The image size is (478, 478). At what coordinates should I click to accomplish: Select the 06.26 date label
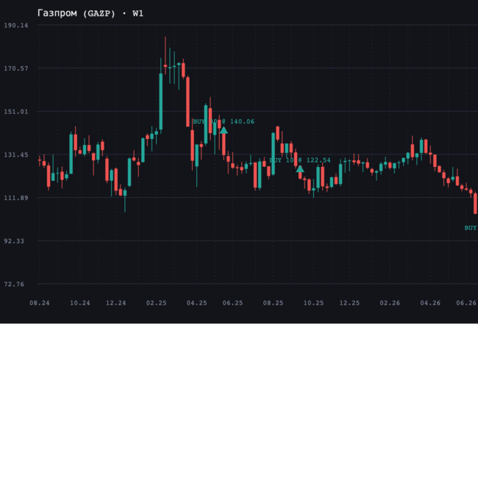466,303
